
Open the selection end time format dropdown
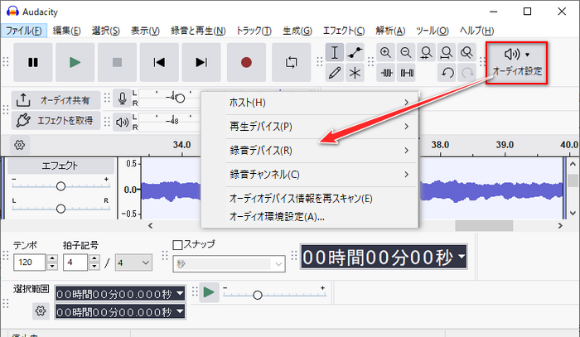[180, 311]
